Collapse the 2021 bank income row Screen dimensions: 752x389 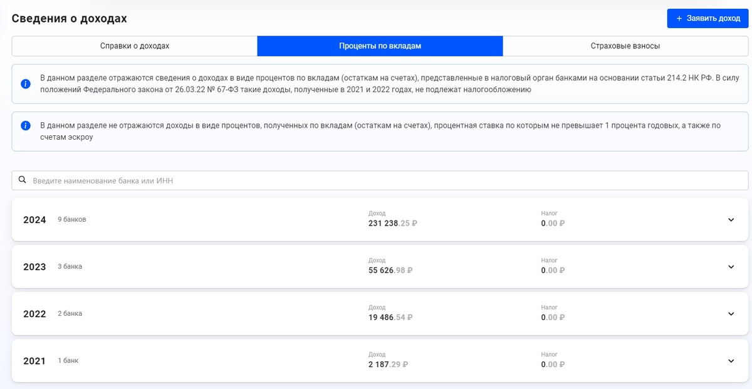click(x=376, y=361)
